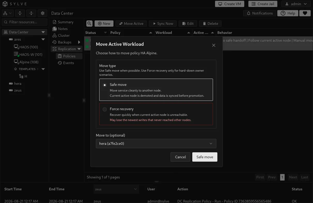
Task: Click the Edit toolbar button
Action: point(188,24)
